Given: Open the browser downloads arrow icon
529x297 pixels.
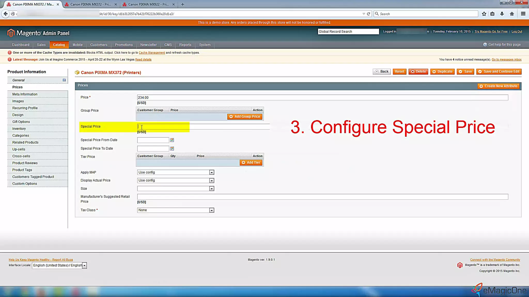Looking at the screenshot, I should coord(502,14).
